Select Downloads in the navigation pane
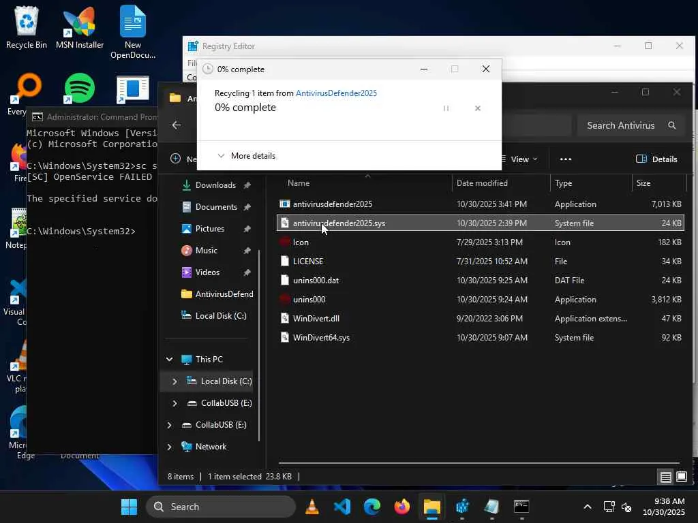698x523 pixels. (x=215, y=185)
